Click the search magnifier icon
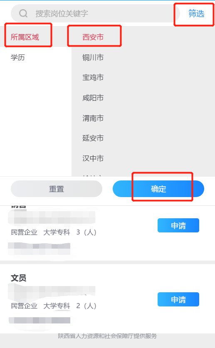215x348 pixels. (23, 13)
